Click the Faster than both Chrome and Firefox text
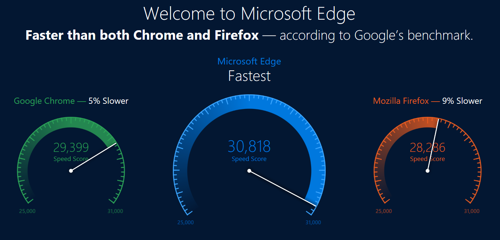Screen dimensions: 500x240 tap(142, 35)
